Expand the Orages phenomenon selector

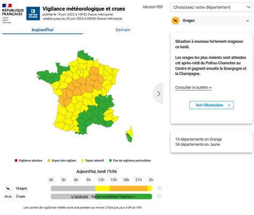pyautogui.click(x=211, y=20)
